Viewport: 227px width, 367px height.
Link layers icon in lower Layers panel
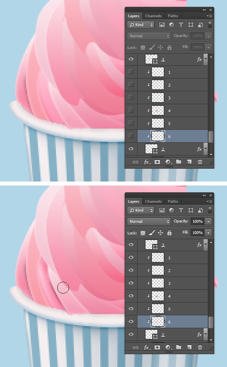tap(135, 347)
